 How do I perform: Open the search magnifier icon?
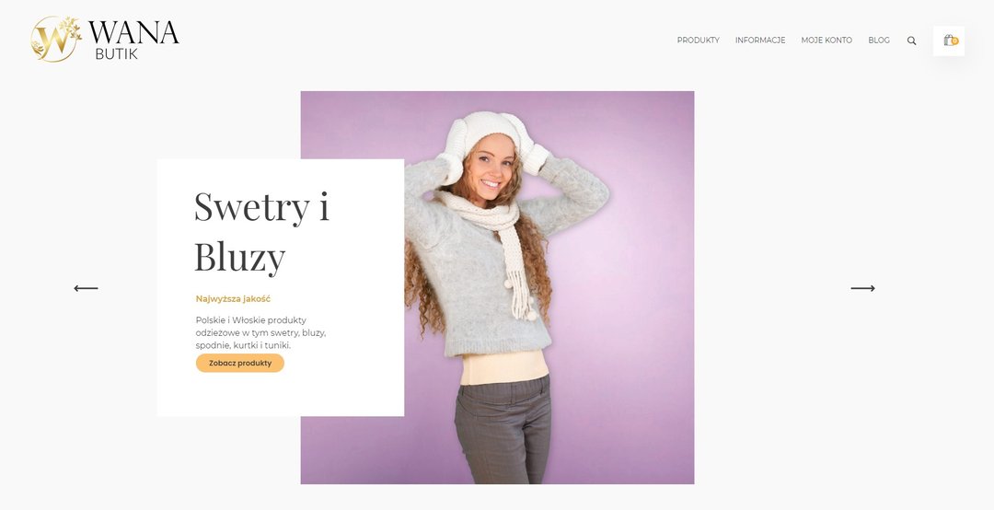pyautogui.click(x=911, y=41)
